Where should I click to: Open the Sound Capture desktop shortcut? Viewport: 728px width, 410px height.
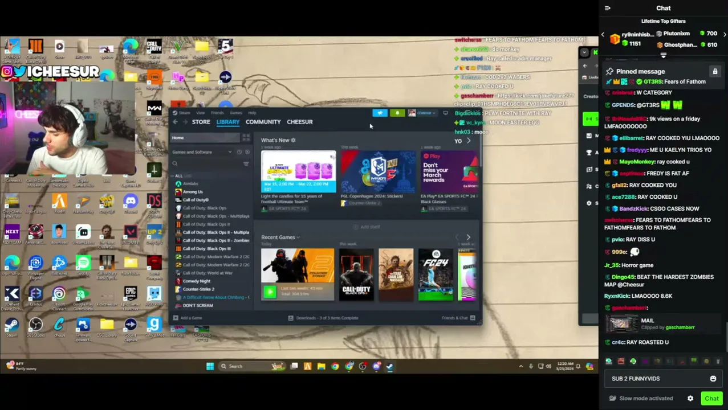131,326
